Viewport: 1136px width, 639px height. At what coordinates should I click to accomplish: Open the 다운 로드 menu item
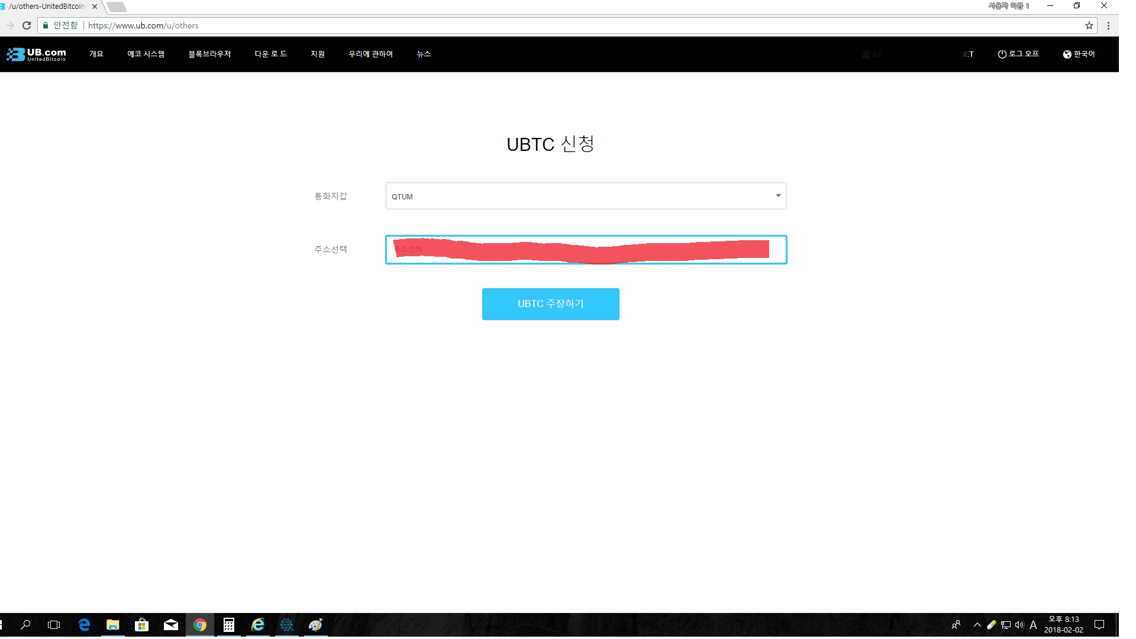pos(270,54)
